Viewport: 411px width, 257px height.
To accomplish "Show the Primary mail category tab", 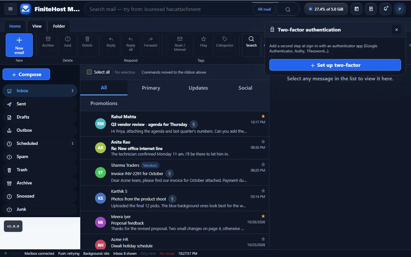I will (x=151, y=88).
